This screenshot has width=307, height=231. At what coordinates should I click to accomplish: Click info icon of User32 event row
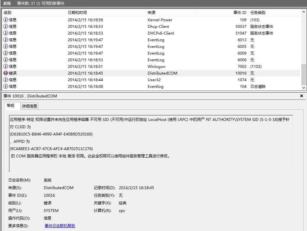pos(6,80)
